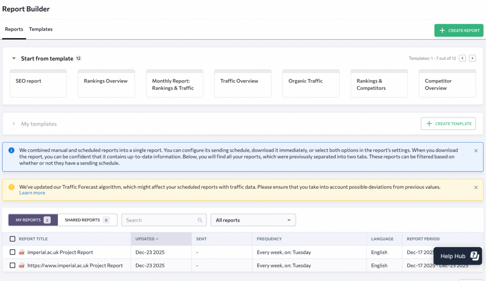Open the Help Hub chat icon
486x281 pixels.
coord(475,256)
